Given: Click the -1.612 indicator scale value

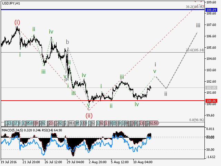Looking at the screenshot, I should click(x=210, y=157).
